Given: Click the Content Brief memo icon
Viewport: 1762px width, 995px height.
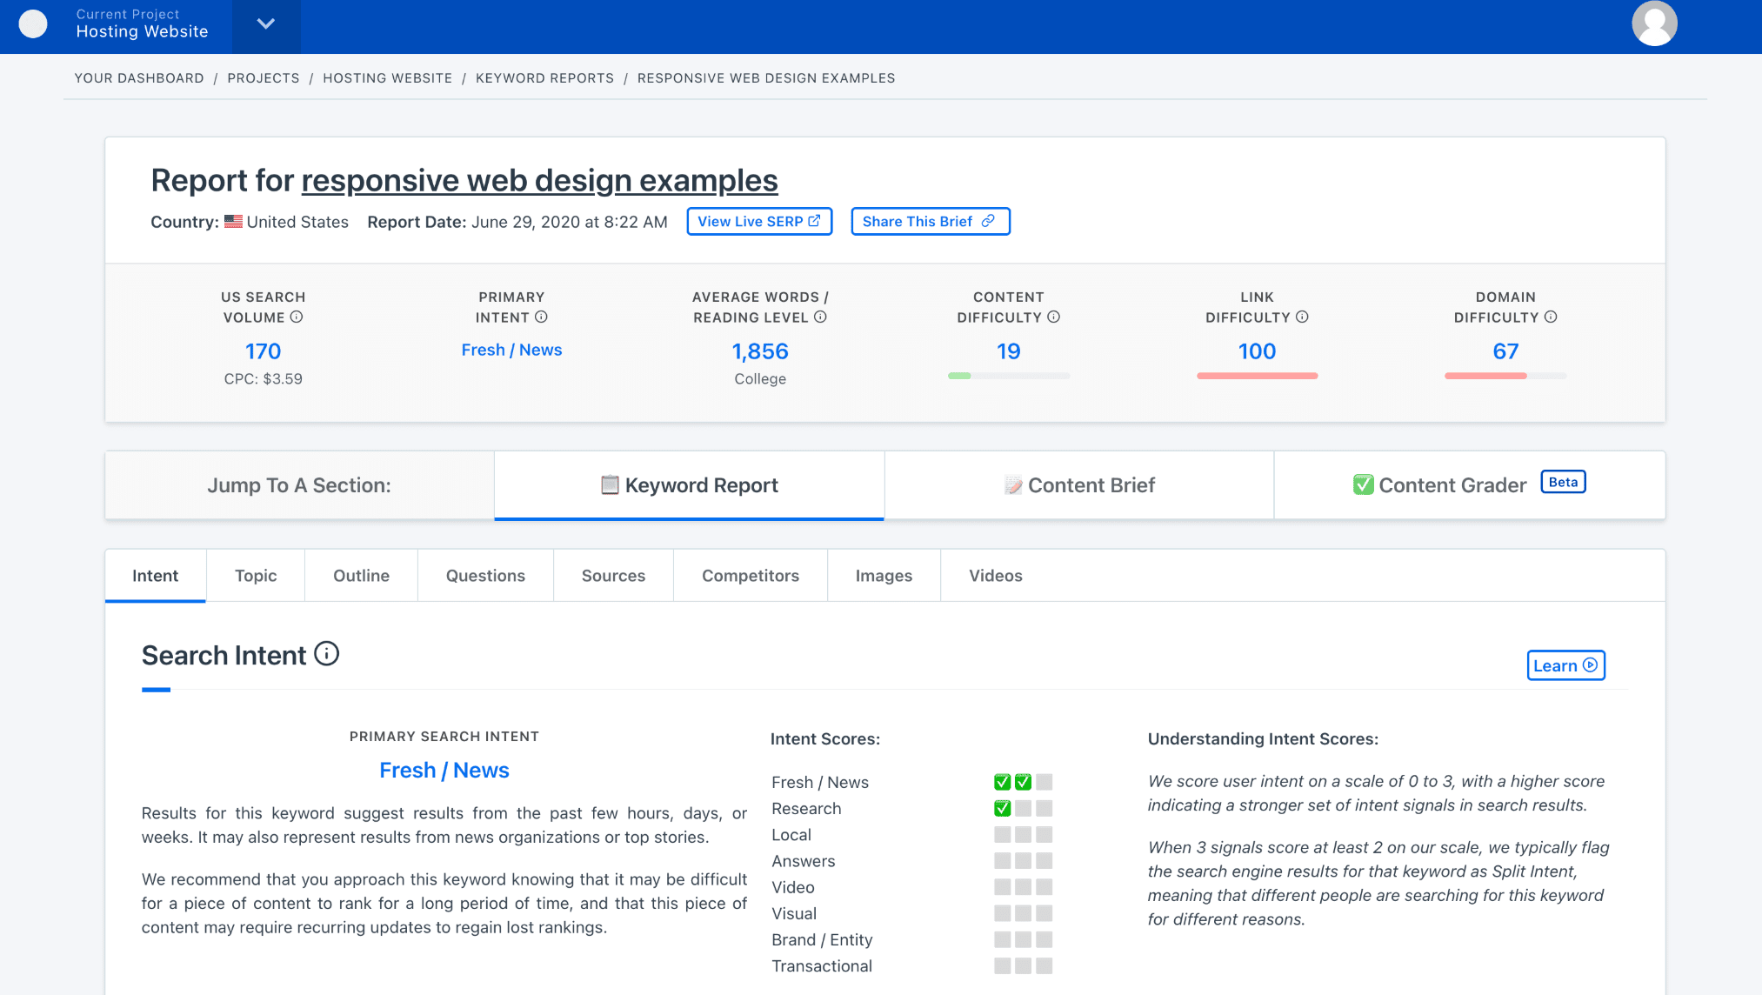Looking at the screenshot, I should [1013, 484].
